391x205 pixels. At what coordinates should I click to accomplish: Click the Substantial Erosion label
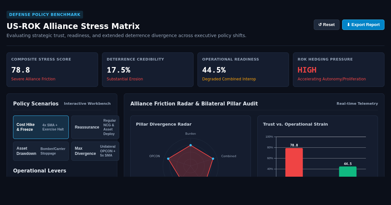click(x=125, y=79)
